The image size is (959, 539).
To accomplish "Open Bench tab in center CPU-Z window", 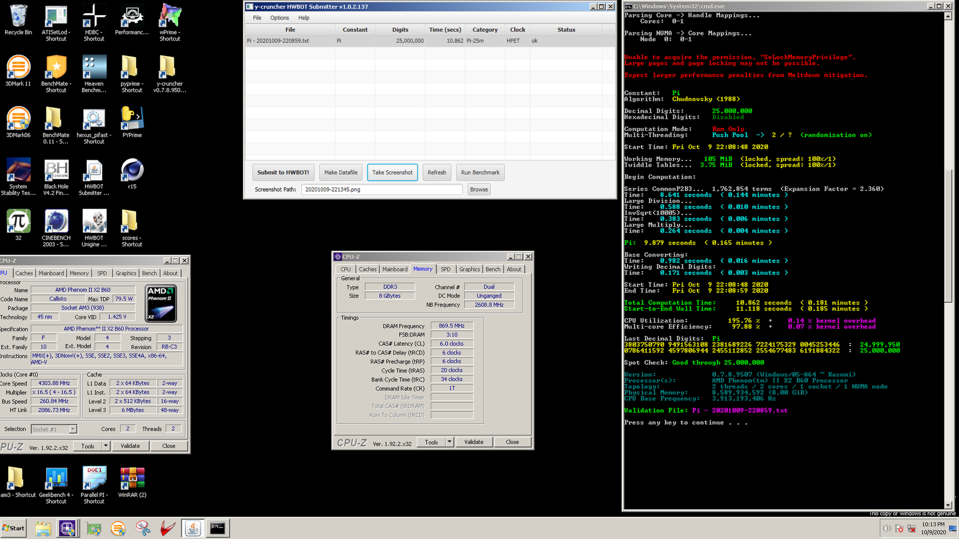I will click(x=493, y=269).
